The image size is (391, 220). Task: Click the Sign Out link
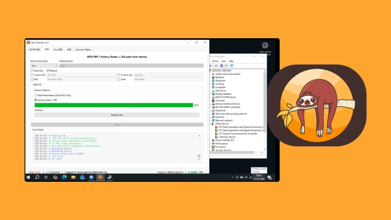click(x=35, y=172)
